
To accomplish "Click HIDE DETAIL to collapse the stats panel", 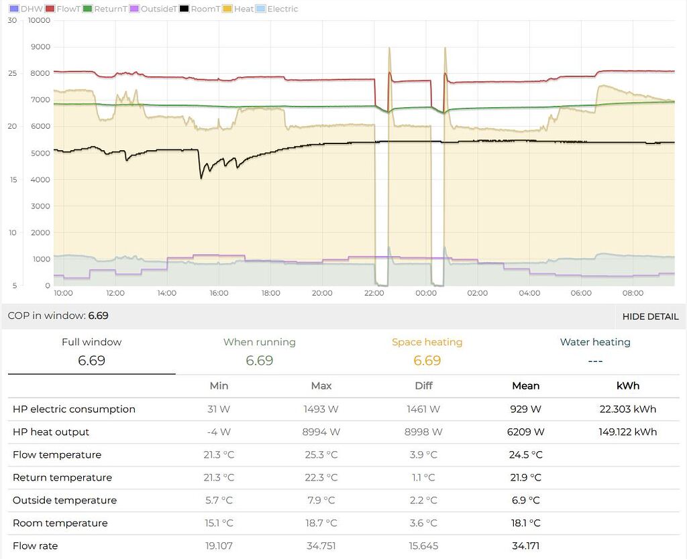I will (x=649, y=316).
